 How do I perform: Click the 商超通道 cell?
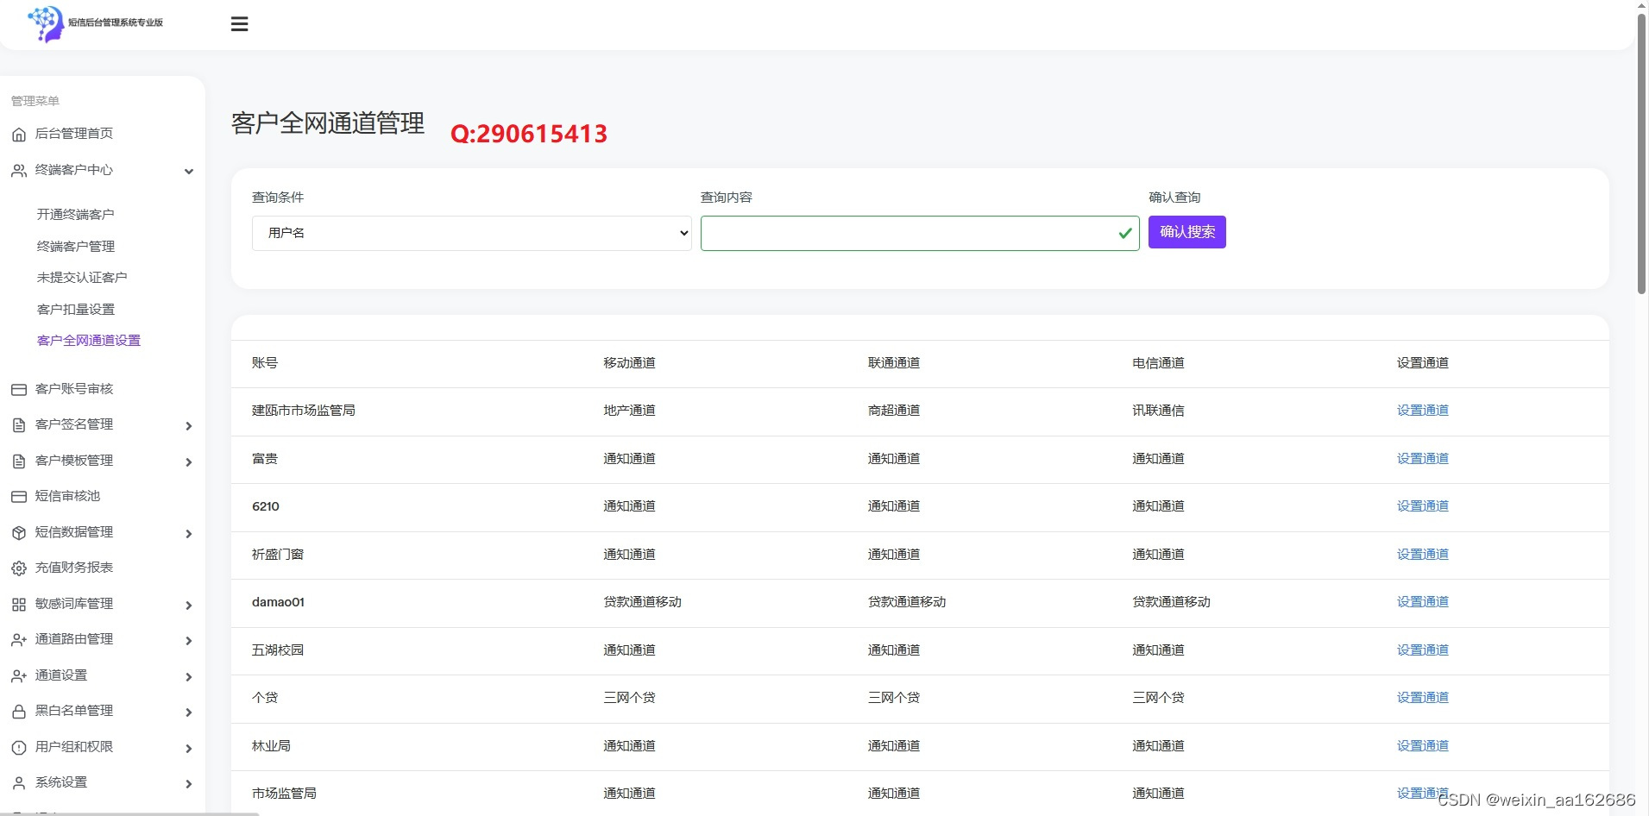click(x=894, y=411)
